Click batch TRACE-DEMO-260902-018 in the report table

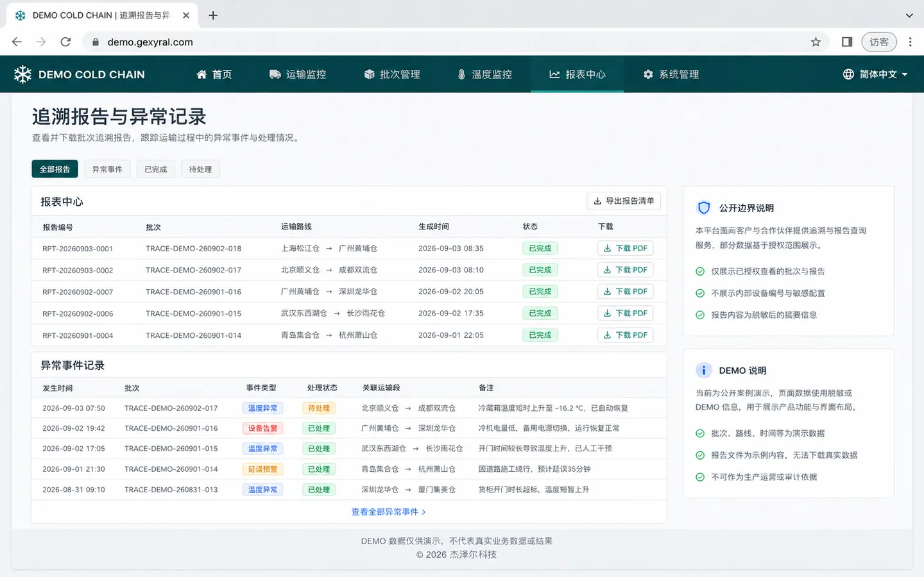[x=194, y=248]
